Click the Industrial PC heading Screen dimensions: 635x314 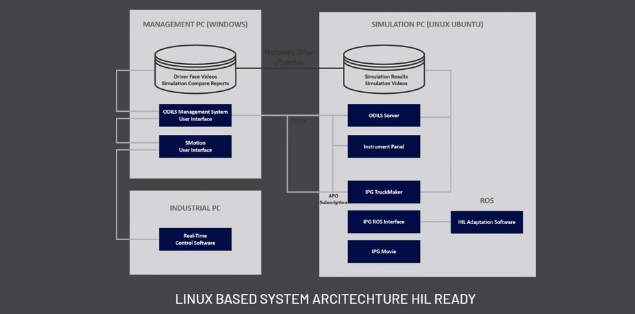[x=195, y=208]
